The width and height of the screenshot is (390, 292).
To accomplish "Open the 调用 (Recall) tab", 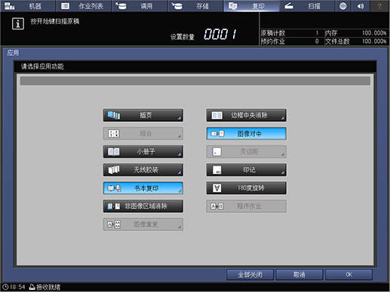I will click(x=140, y=6).
